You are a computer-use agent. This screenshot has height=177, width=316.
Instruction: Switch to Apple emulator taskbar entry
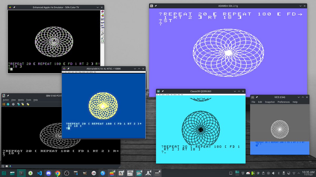click(112, 173)
